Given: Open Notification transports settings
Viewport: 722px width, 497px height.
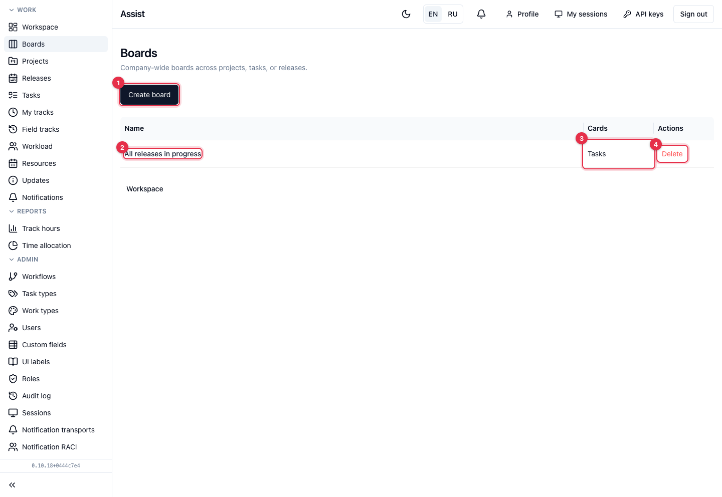Looking at the screenshot, I should click(x=56, y=430).
